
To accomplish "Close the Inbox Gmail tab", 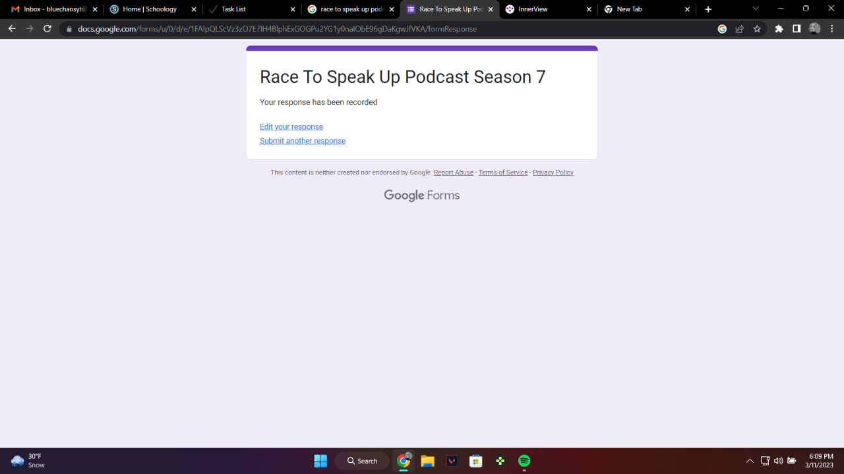I will pos(95,9).
